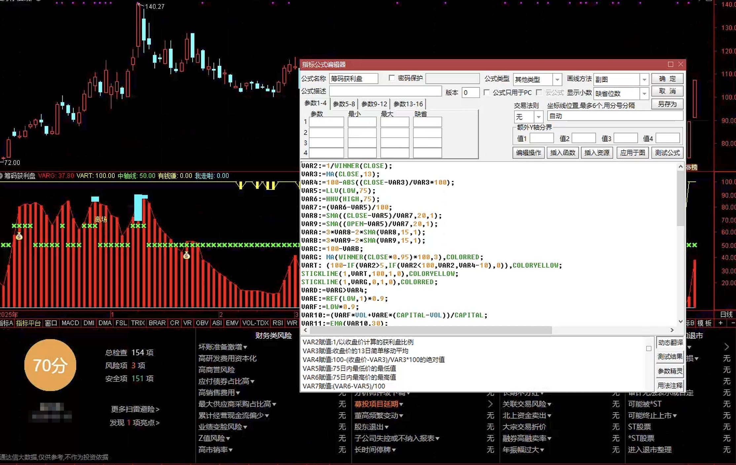Viewport: 736px width, 465px height.
Task: Click the code editor horizontal scrollbar thumb
Action: tap(431, 330)
